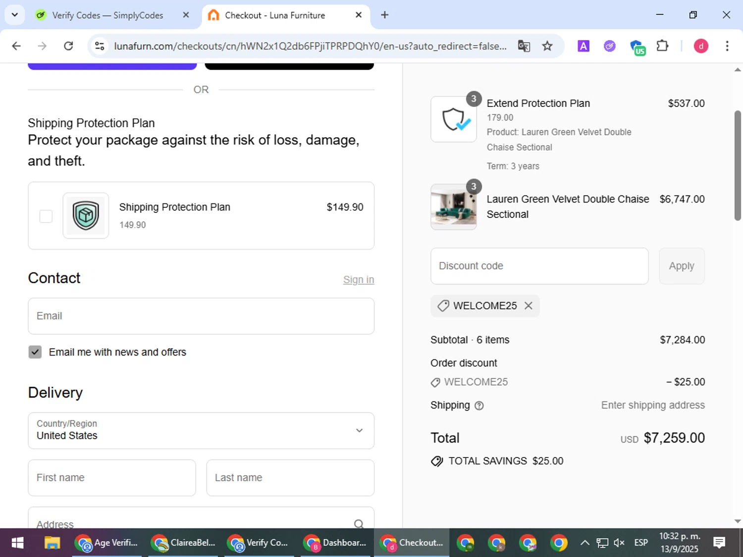743x557 pixels.
Task: Switch to Age Verifi... taskbar window
Action: [106, 543]
